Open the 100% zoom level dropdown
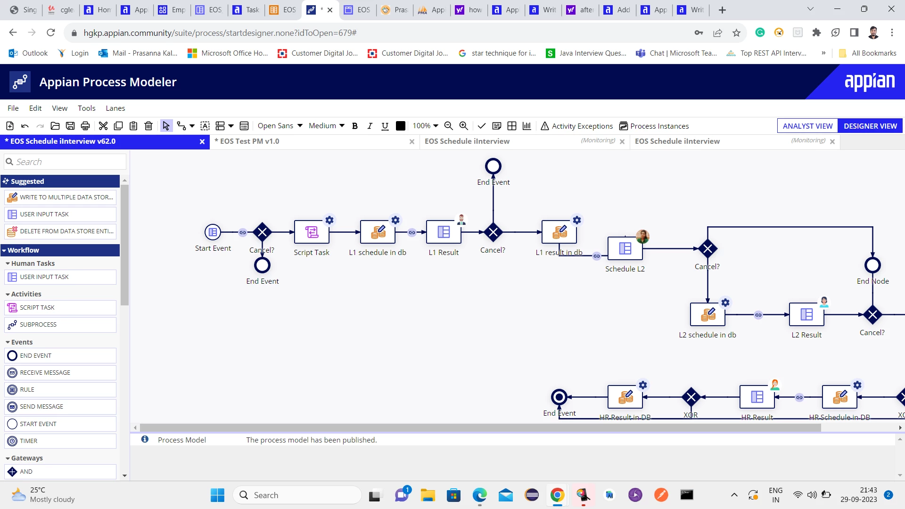 click(426, 126)
